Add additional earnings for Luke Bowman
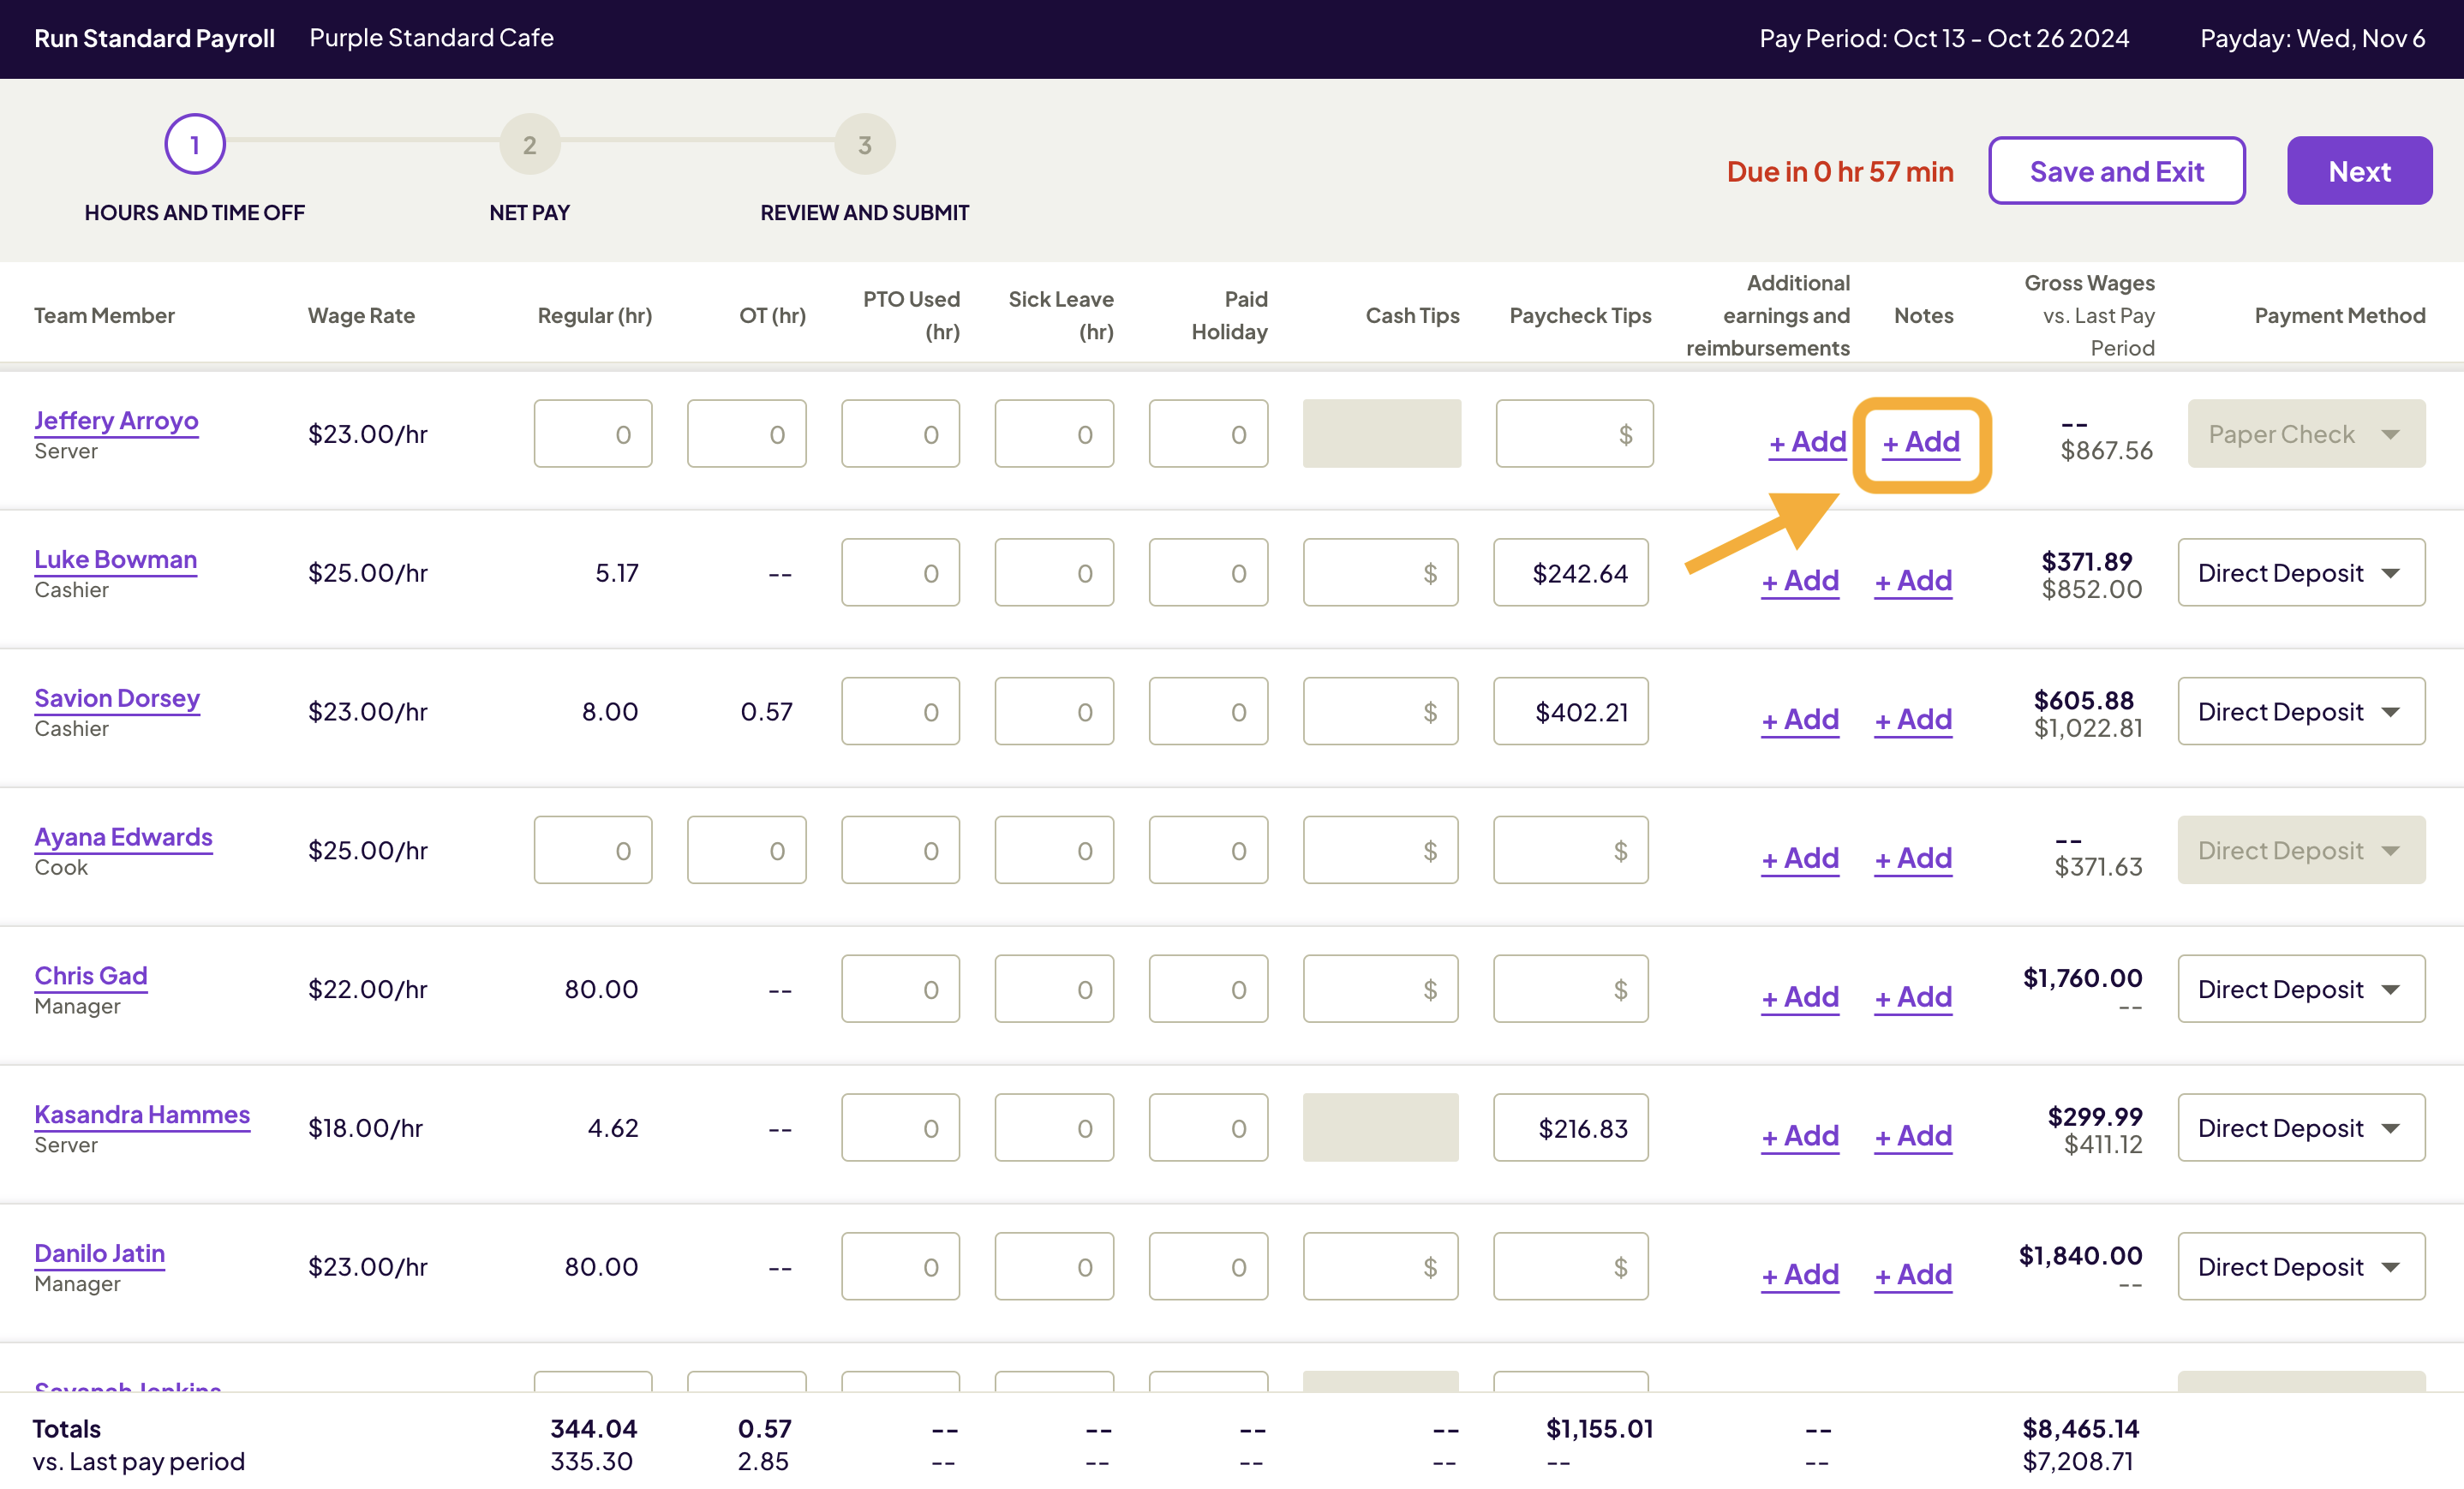Viewport: 2464px width, 1489px height. 1800,580
